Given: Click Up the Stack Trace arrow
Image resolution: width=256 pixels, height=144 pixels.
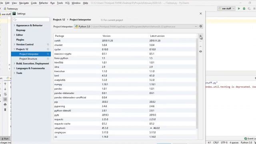Looking at the screenshot, I should pyautogui.click(x=5, y=84).
